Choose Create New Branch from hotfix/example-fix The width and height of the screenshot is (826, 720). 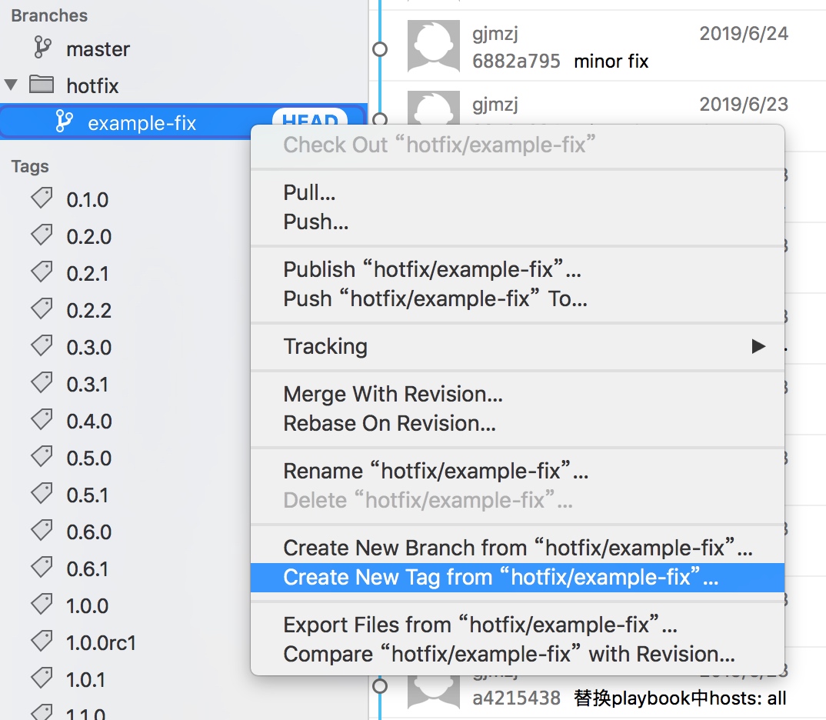[518, 548]
